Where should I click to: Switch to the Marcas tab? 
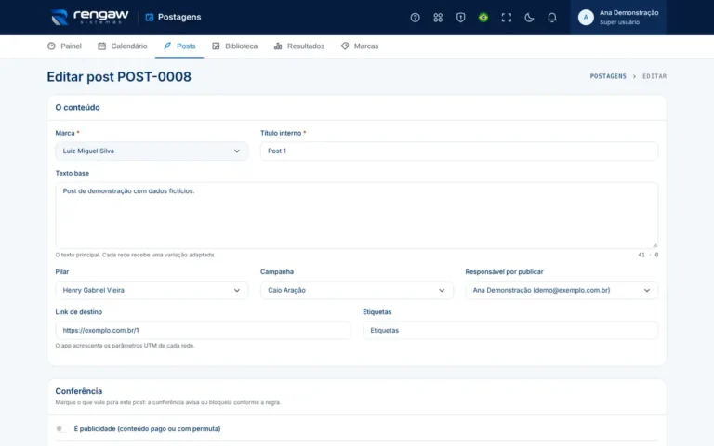pos(360,46)
